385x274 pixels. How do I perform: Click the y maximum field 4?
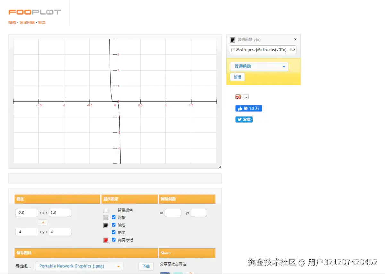60,232
